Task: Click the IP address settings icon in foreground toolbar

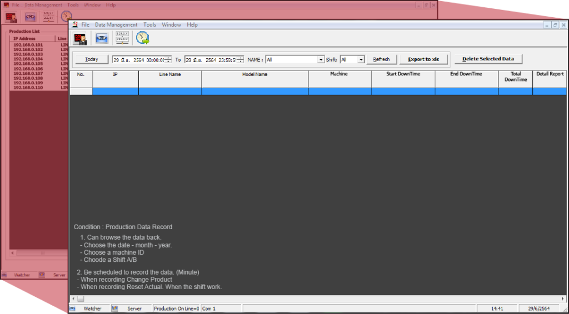Action: pyautogui.click(x=122, y=38)
